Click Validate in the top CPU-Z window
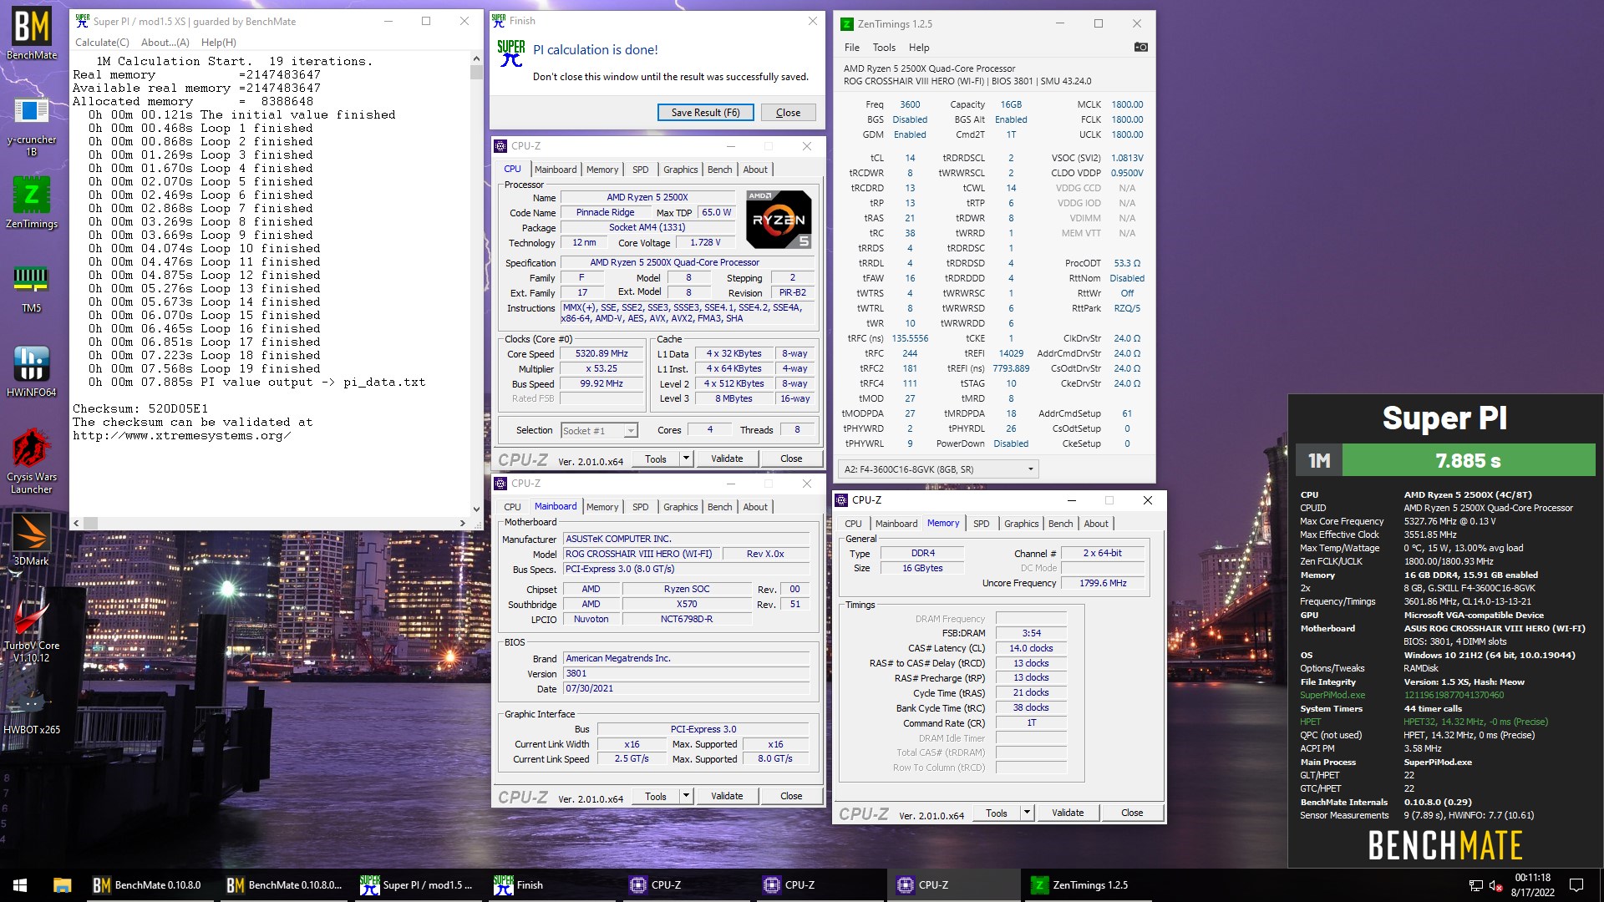 coord(727,459)
